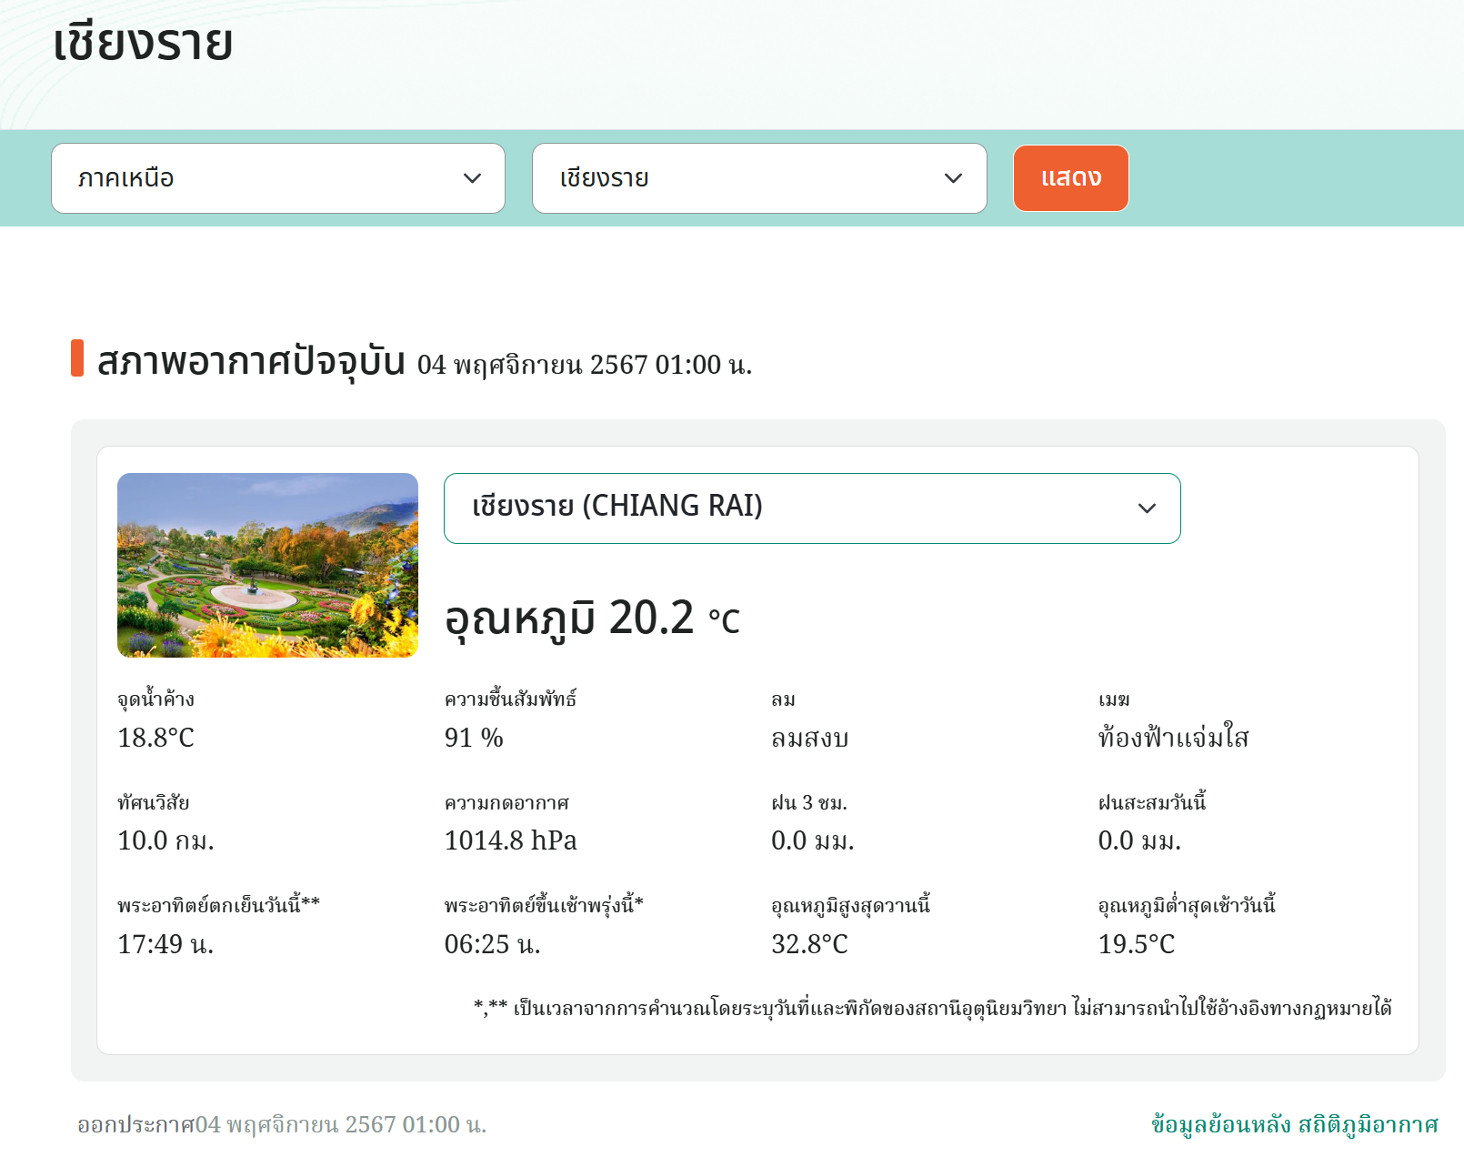Click the wind value ลมสงบ
Image resolution: width=1464 pixels, height=1157 pixels.
click(x=809, y=738)
